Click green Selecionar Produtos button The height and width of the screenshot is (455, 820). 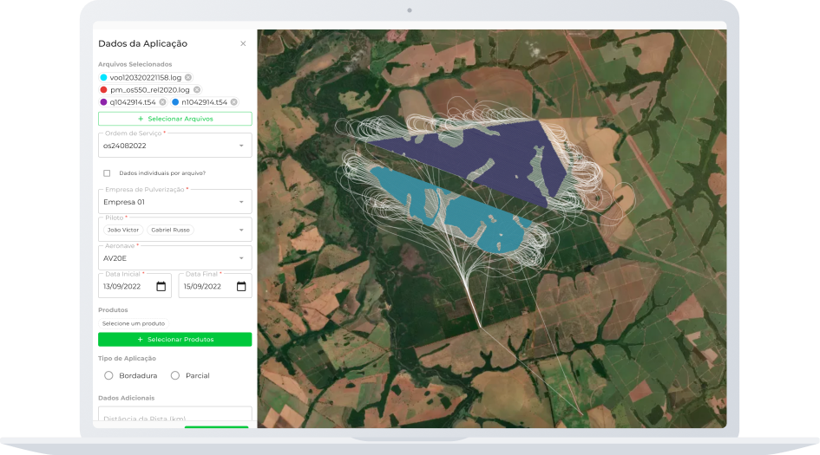(x=174, y=339)
